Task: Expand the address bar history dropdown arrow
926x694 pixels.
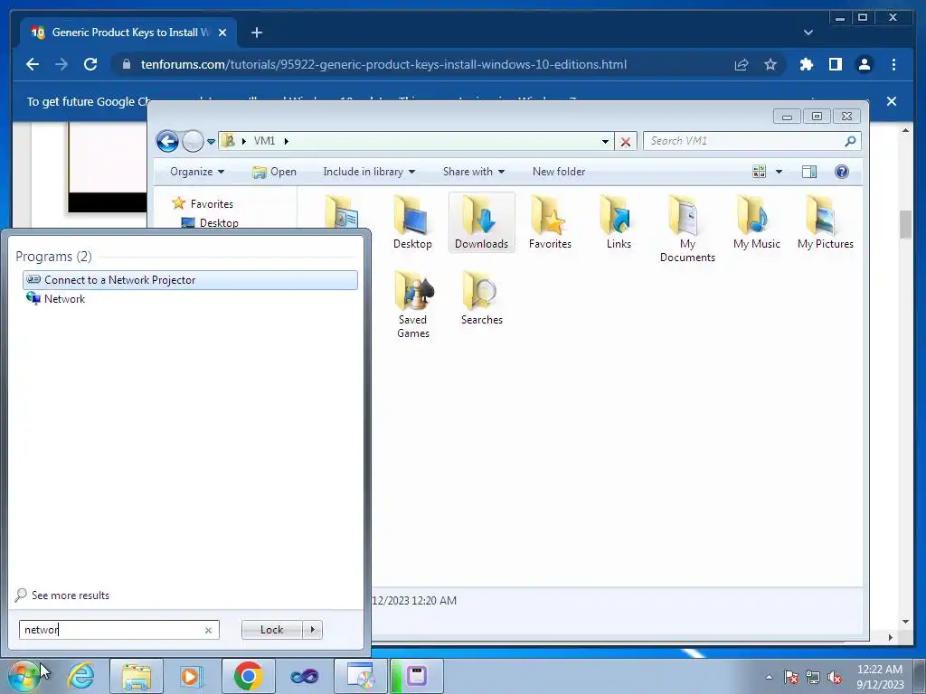Action: pyautogui.click(x=605, y=142)
